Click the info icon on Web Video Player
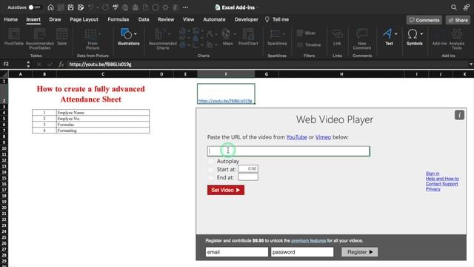The height and width of the screenshot is (267, 474). [459, 115]
